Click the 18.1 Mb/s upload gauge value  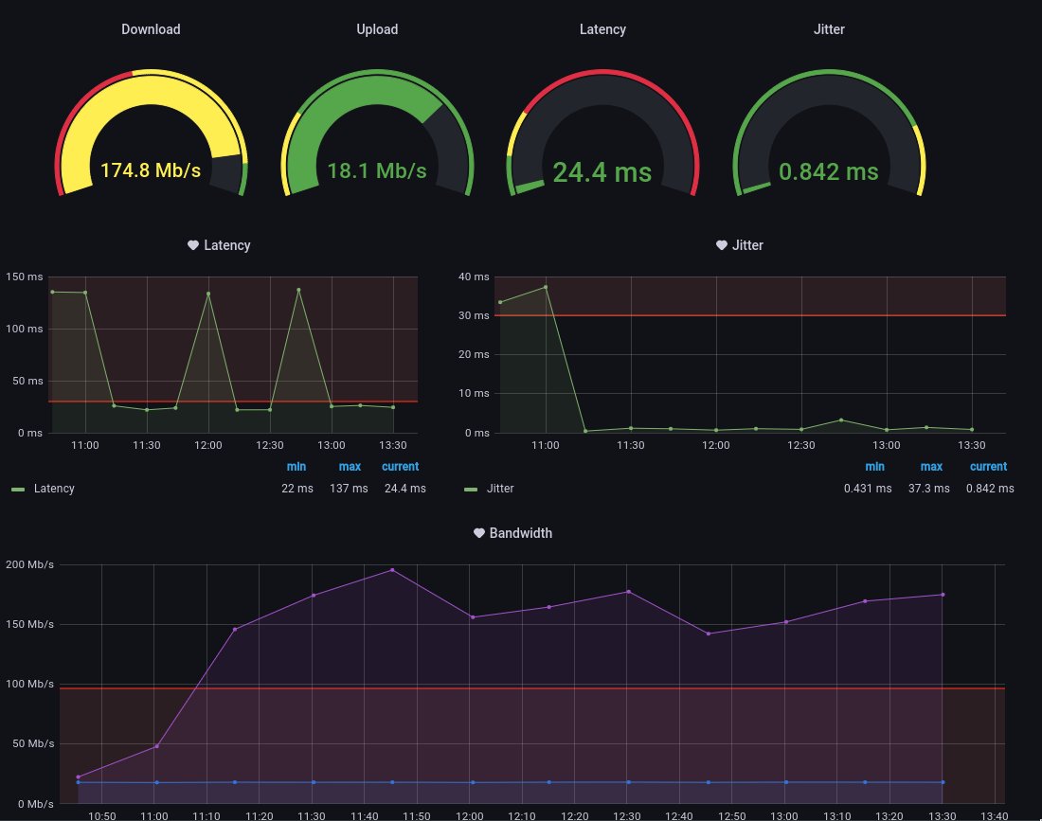[377, 170]
